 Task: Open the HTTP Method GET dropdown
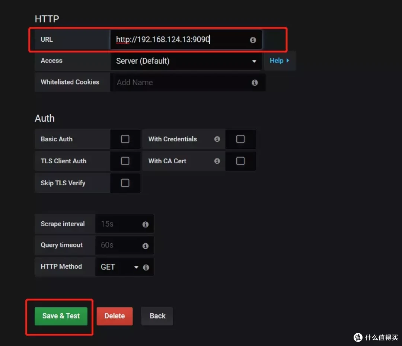point(119,267)
